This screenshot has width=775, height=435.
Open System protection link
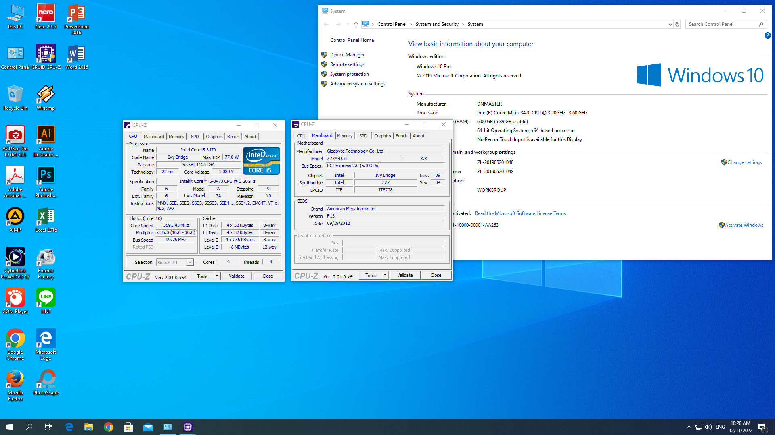pyautogui.click(x=350, y=74)
